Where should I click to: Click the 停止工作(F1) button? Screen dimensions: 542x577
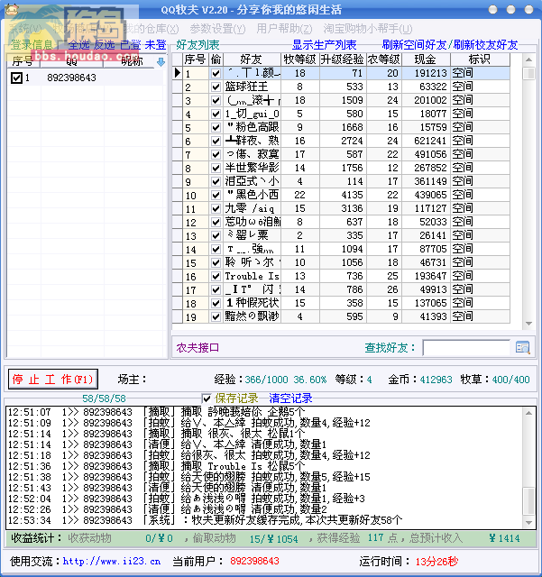point(53,379)
